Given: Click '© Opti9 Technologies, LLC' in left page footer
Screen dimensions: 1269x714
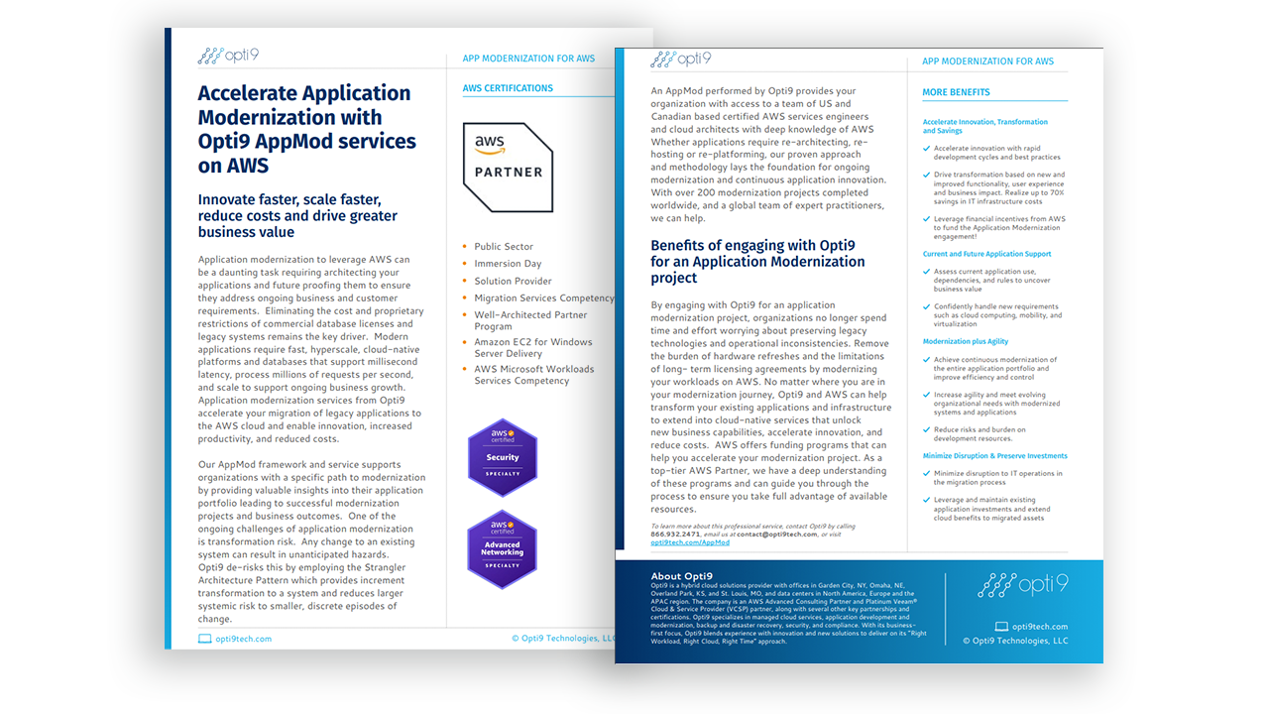Looking at the screenshot, I should coord(565,639).
